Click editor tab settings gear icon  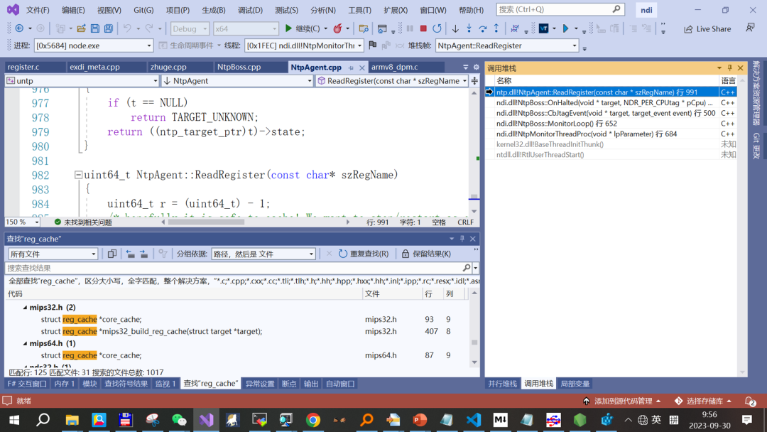click(476, 67)
